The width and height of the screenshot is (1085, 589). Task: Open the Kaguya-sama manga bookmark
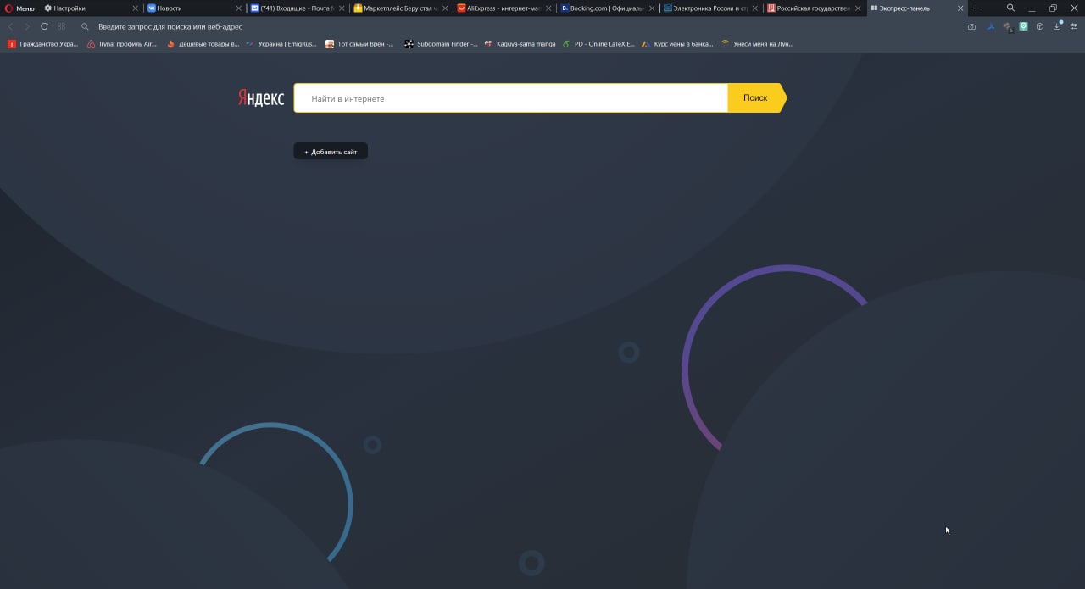[x=520, y=43]
